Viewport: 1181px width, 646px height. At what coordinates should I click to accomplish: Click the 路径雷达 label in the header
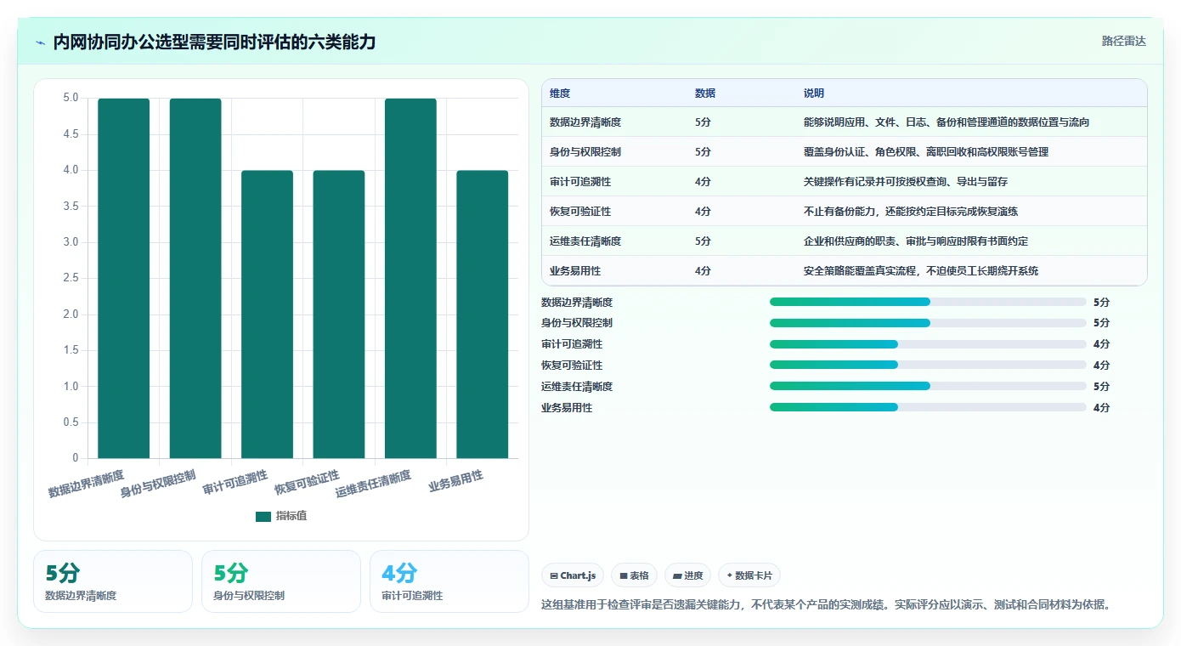1123,41
